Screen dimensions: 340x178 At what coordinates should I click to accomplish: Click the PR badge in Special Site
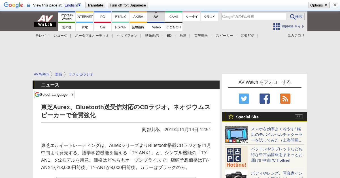[x=299, y=116]
